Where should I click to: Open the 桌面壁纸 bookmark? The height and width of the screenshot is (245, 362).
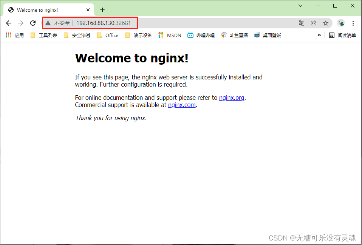268,35
